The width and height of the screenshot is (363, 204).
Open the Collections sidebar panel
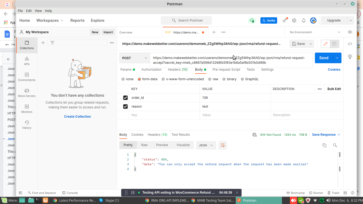point(27,45)
